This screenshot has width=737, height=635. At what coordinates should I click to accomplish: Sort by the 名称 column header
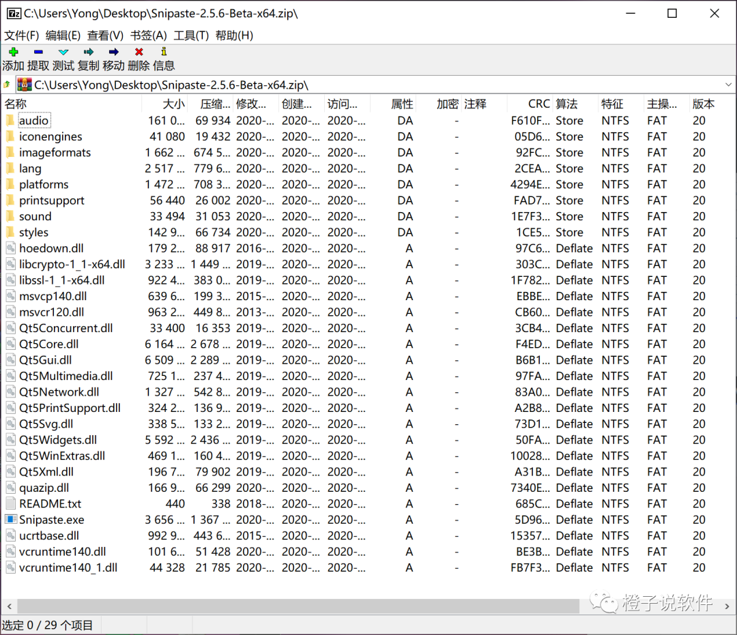click(x=72, y=104)
